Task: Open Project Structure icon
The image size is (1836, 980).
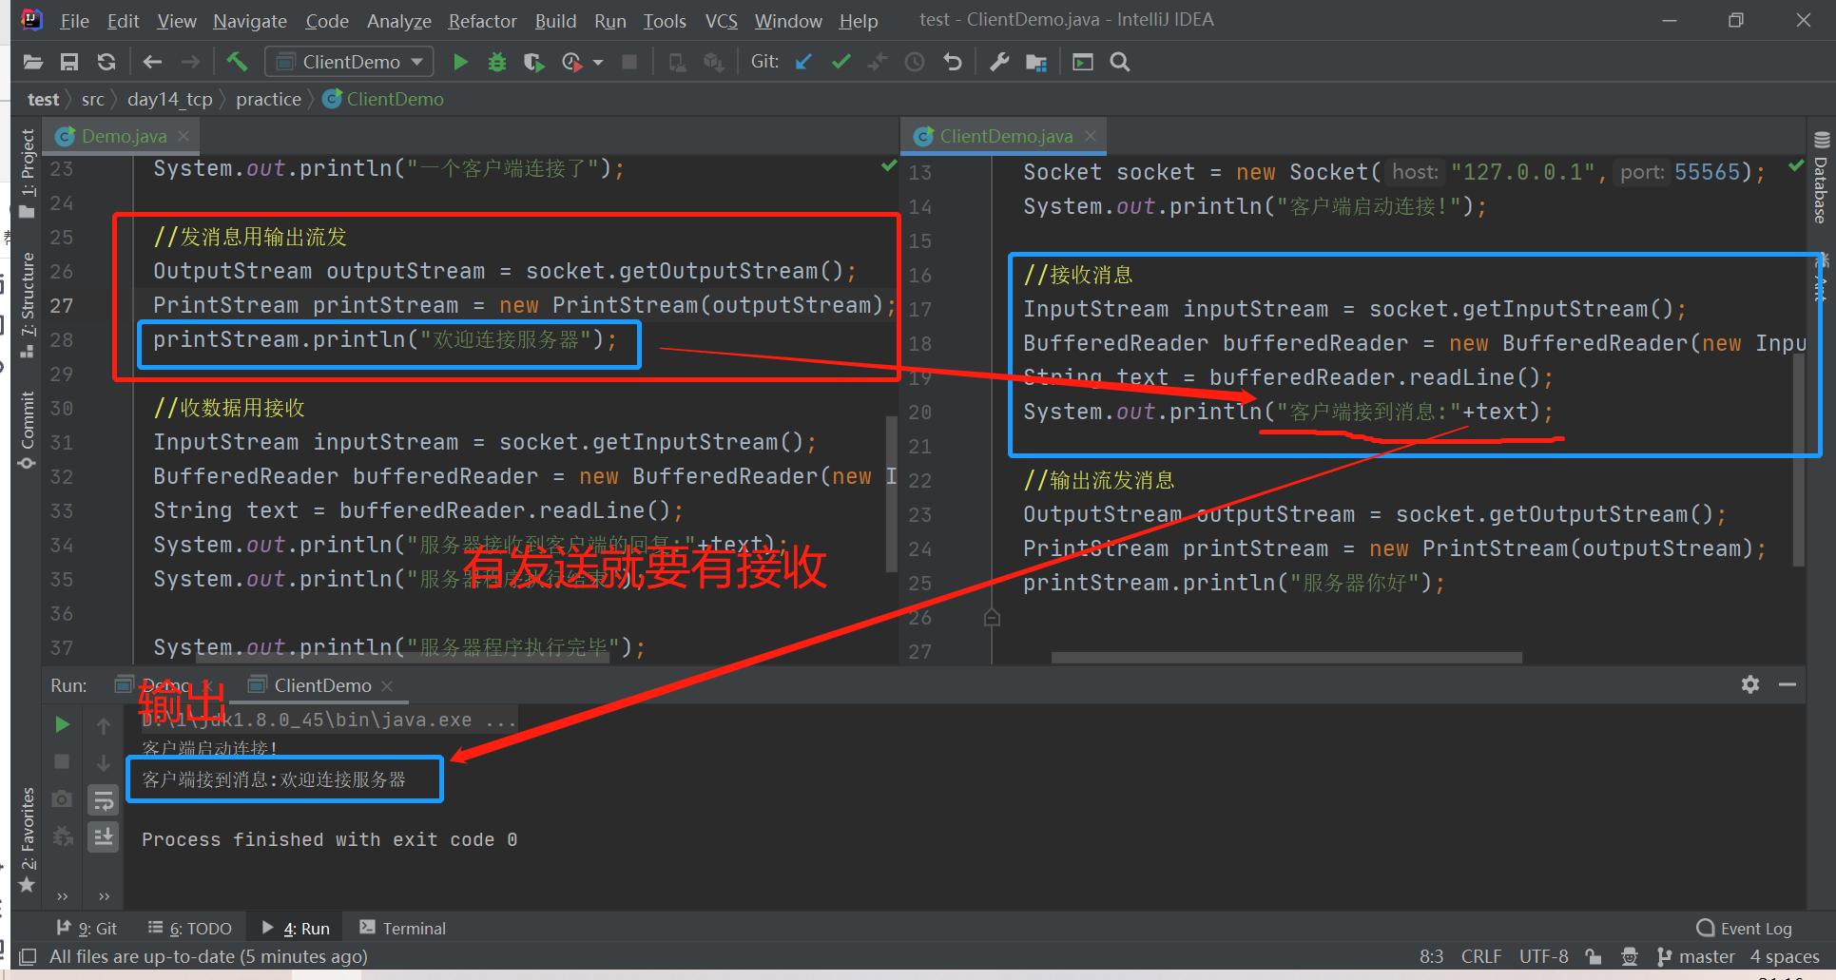Action: coord(1036,63)
